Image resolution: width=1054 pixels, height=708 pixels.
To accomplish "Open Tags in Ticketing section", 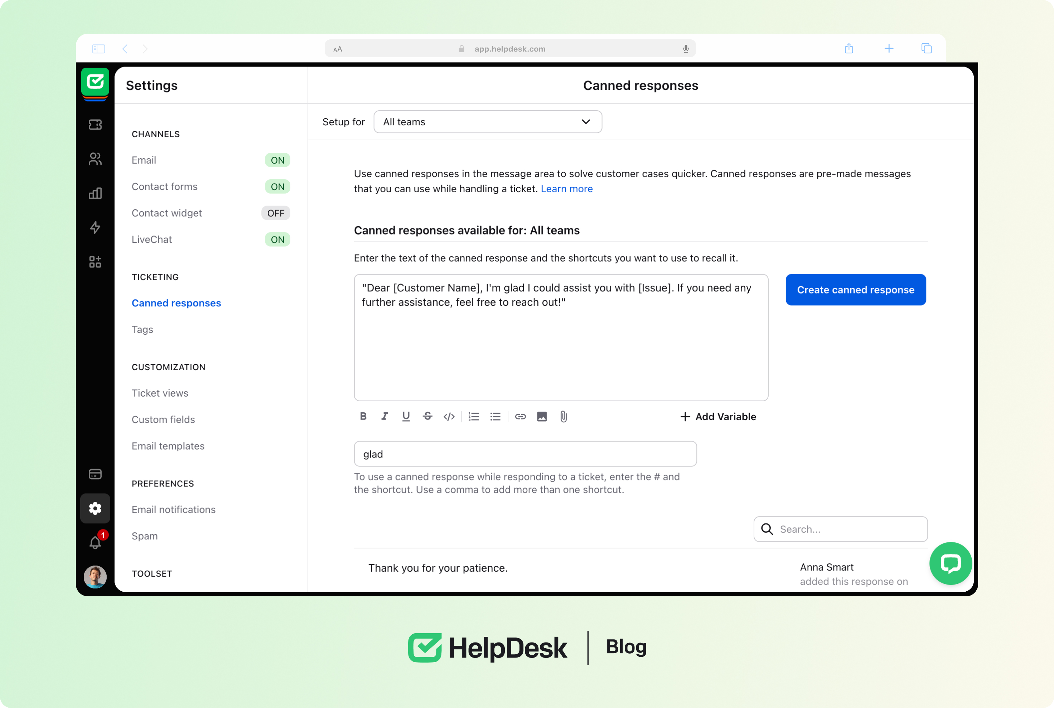I will (x=142, y=329).
